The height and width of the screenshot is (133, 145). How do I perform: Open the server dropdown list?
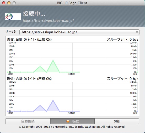[x=79, y=32]
